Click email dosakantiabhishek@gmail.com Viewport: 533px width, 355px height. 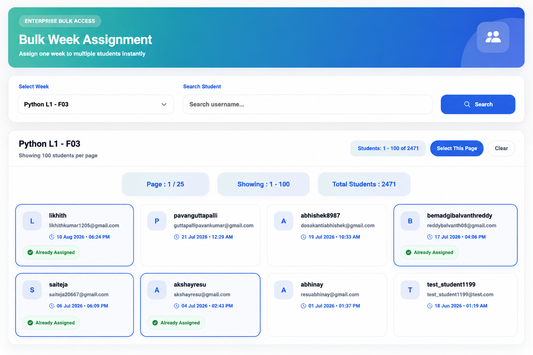(x=338, y=226)
